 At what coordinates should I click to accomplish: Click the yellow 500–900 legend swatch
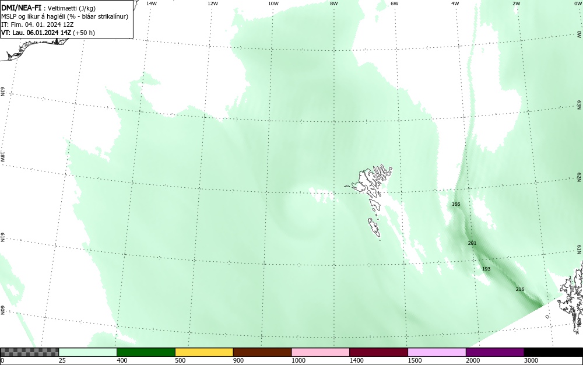[x=204, y=352]
